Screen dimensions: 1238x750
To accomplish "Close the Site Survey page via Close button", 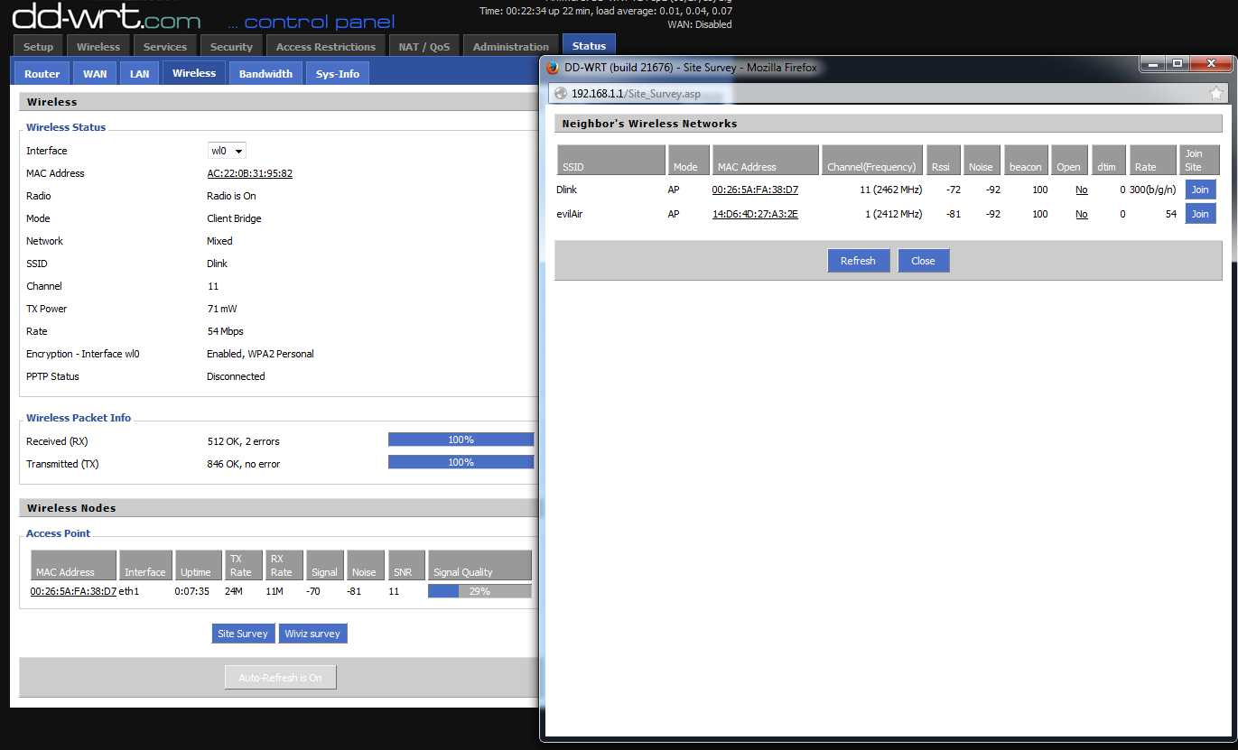I will pos(923,261).
